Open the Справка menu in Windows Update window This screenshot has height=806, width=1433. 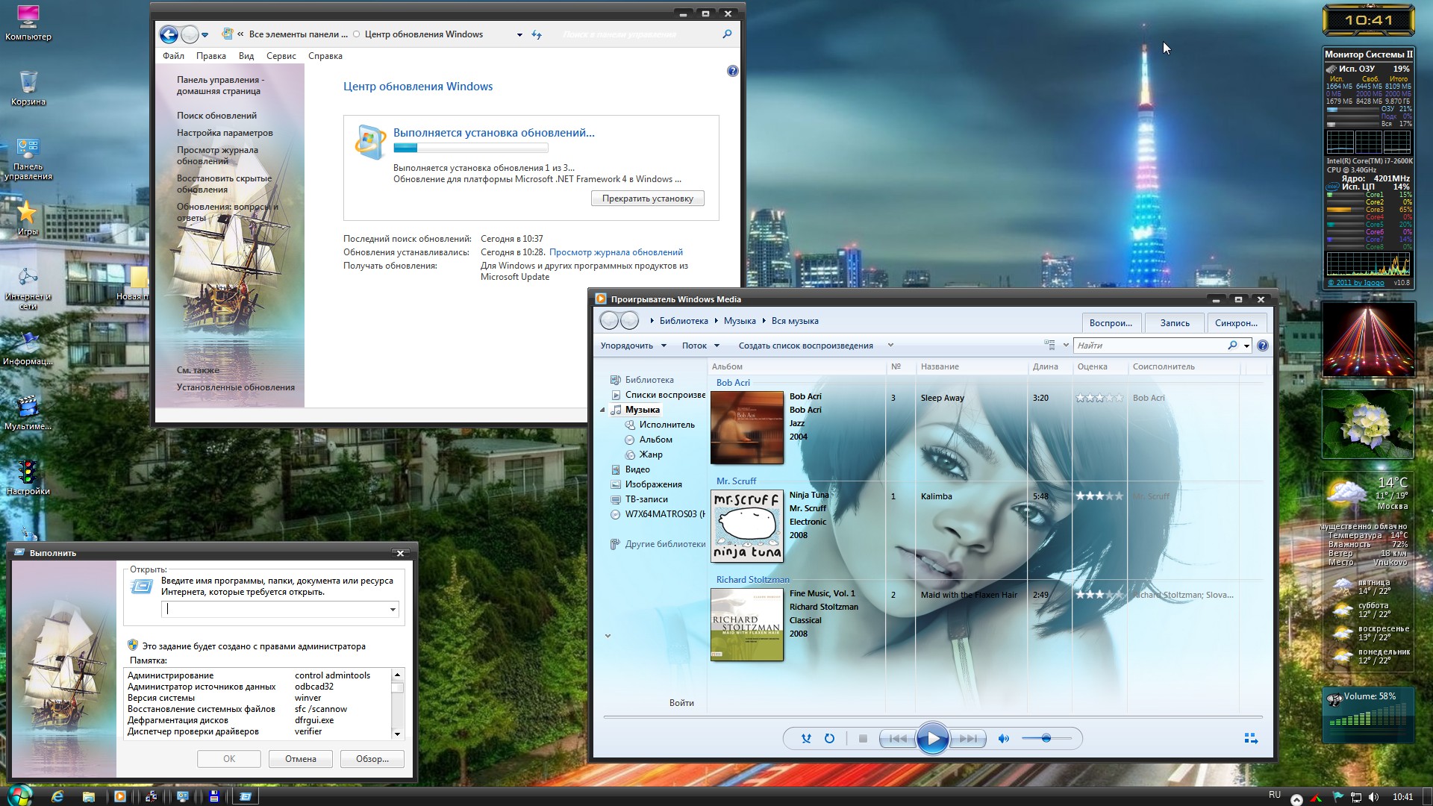tap(325, 56)
